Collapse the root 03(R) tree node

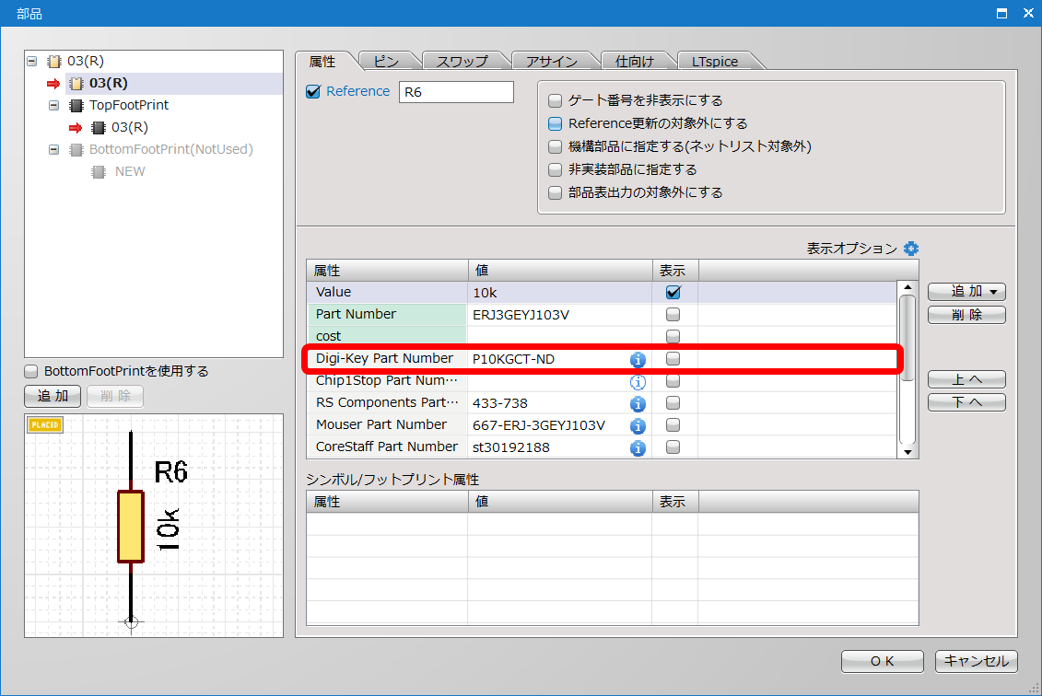click(x=32, y=61)
